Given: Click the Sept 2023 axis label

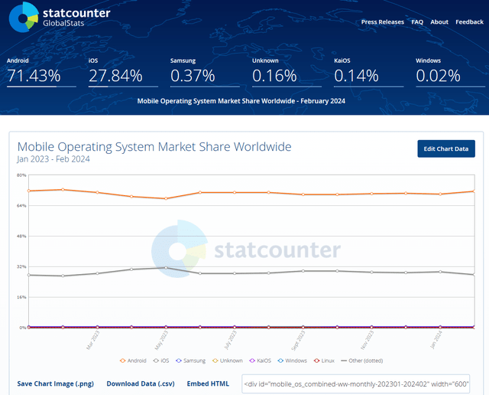Looking at the screenshot, I should (298, 341).
